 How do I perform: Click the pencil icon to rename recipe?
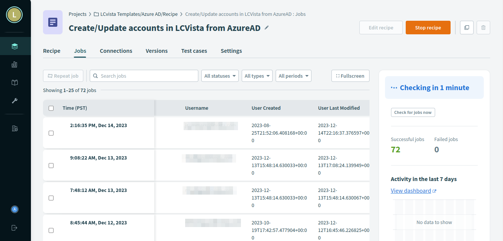(267, 28)
